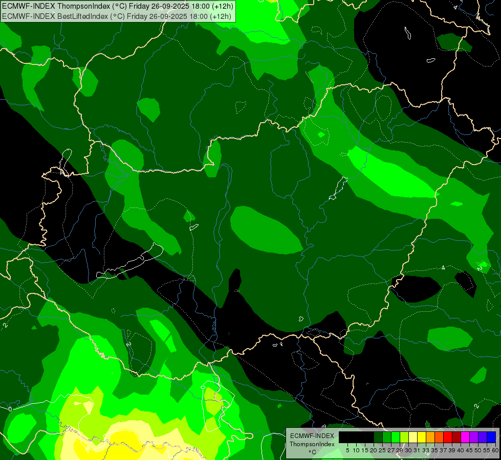Image resolution: width=501 pixels, height=460 pixels.
Task: Click the ThompsonIndex title line at top
Action: [x=118, y=6]
